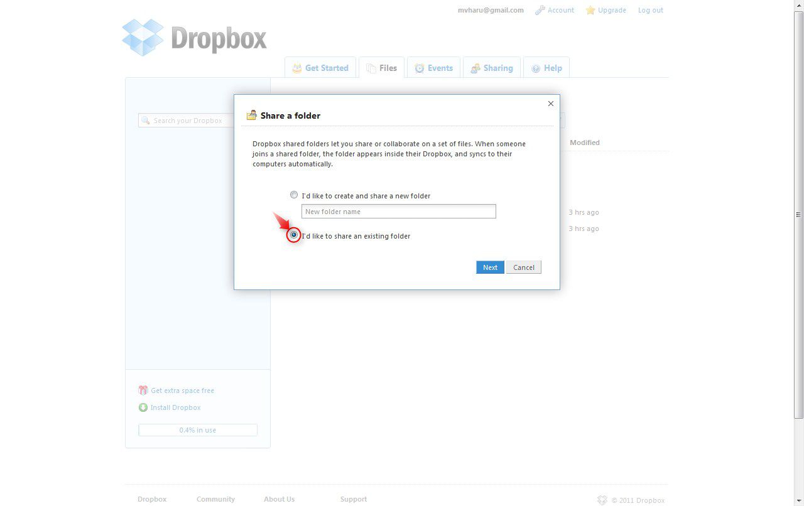804x506 pixels.
Task: Open the Files tab
Action: coord(382,68)
